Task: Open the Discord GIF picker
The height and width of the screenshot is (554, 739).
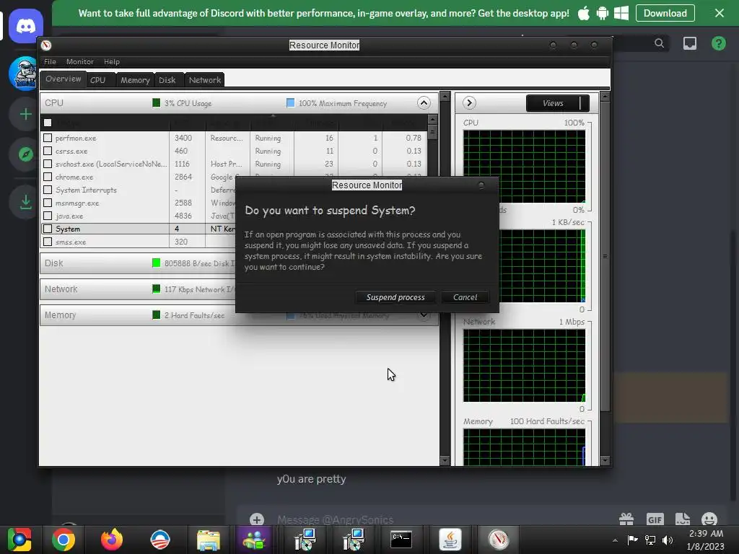Action: 655,519
